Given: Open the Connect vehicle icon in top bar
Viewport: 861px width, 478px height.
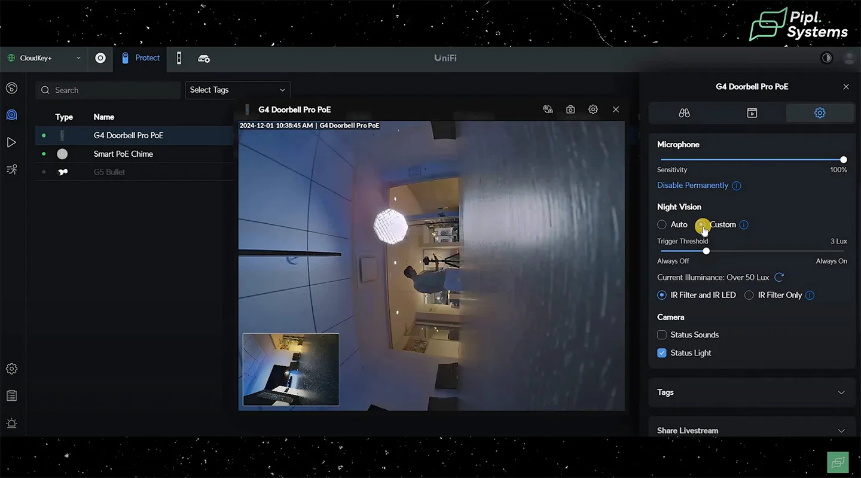Looking at the screenshot, I should click(204, 59).
